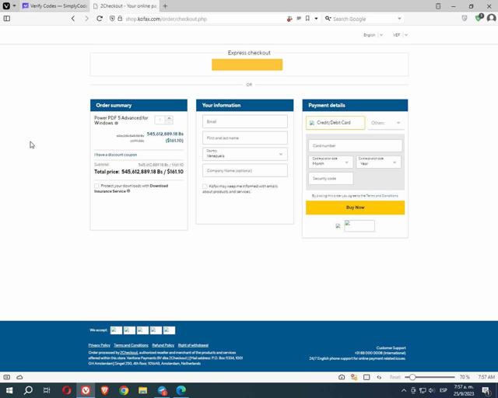Open page actions code icon

tap(379, 377)
